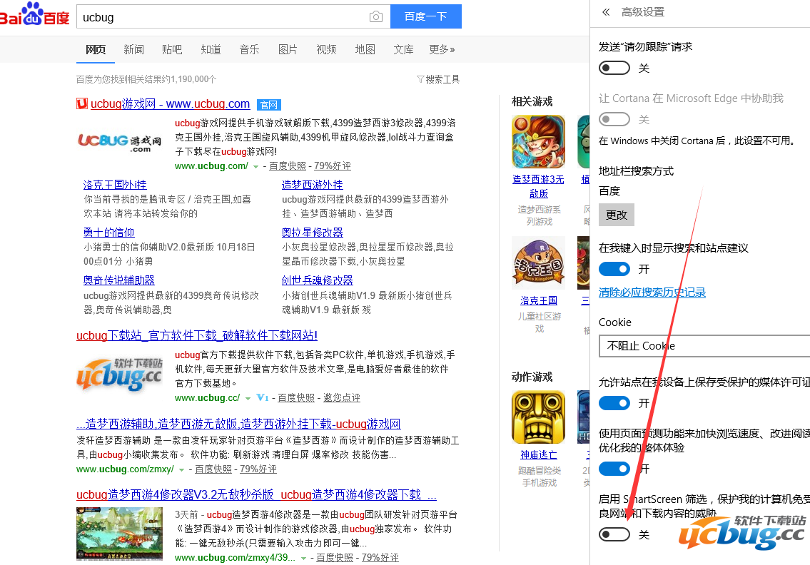Open the ucbug下载站_官方软件下载 result
The height and width of the screenshot is (565, 810).
[x=197, y=336]
